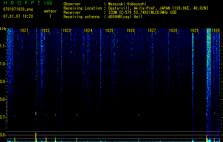This screenshot has width=223, height=142.
Task: Click the Observer label
Action: pos(72,4)
